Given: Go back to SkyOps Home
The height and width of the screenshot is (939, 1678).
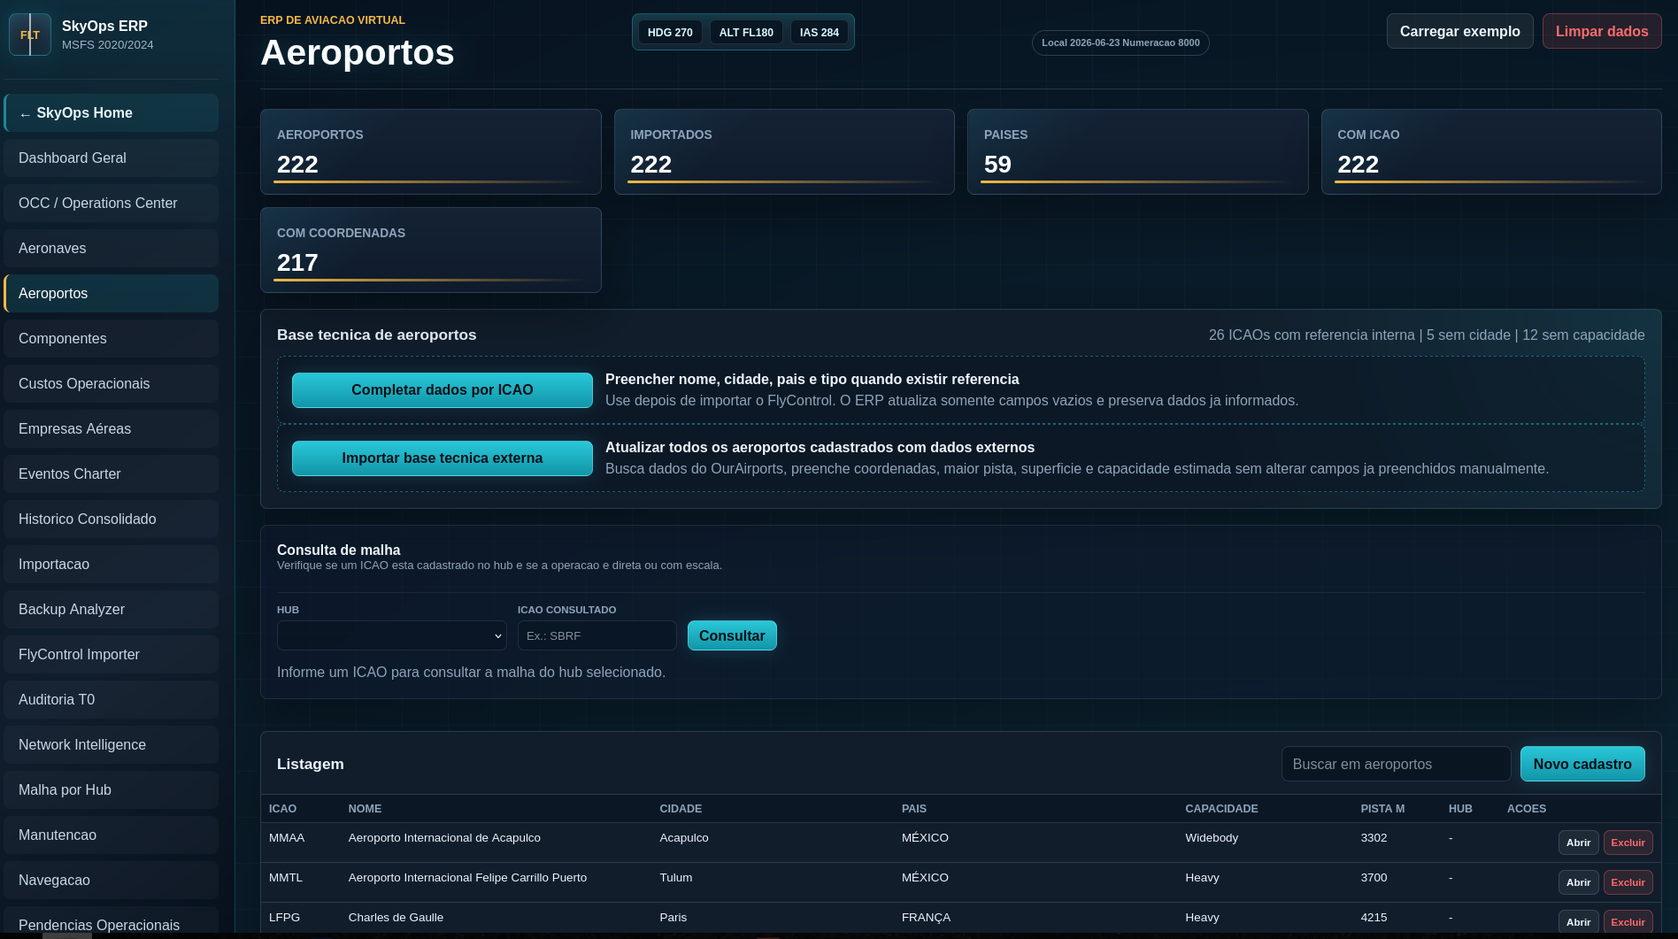Looking at the screenshot, I should [x=112, y=113].
